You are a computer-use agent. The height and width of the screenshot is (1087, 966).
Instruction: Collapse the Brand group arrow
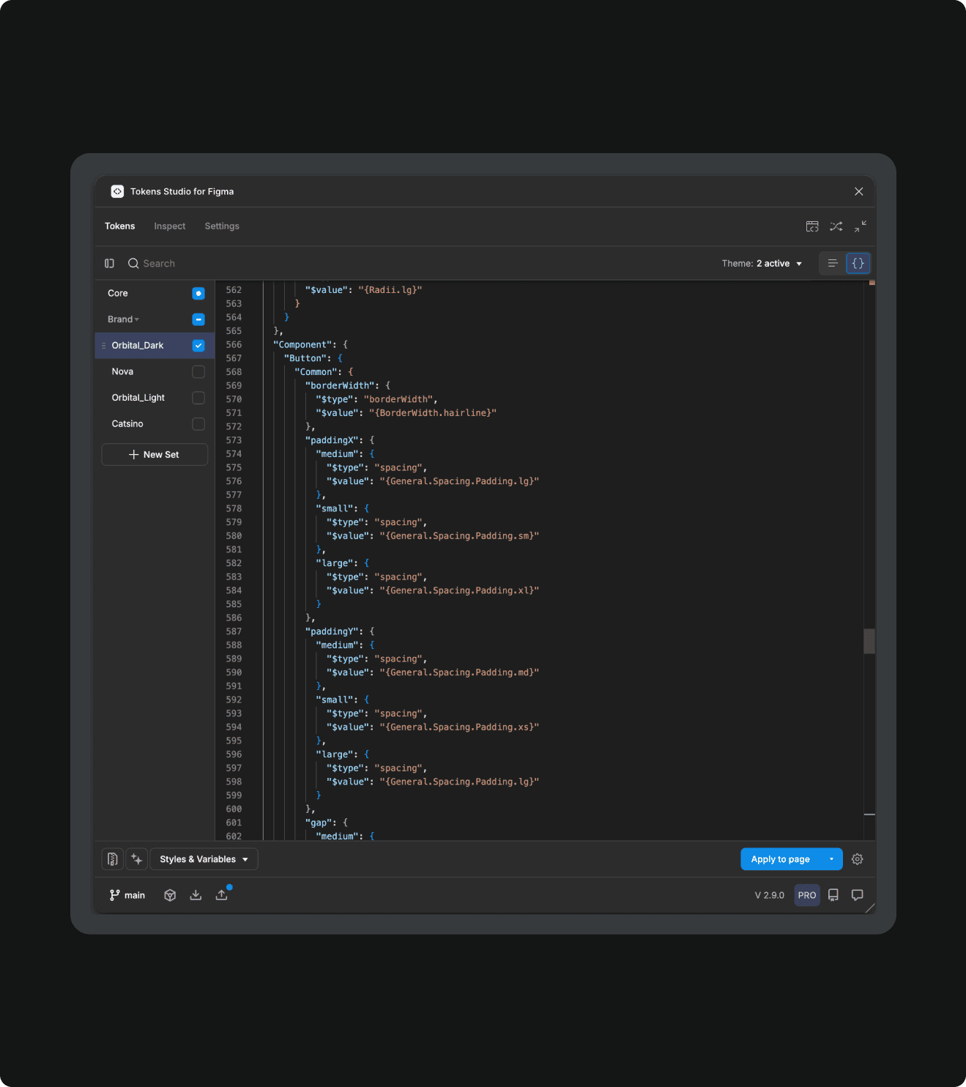click(x=137, y=319)
